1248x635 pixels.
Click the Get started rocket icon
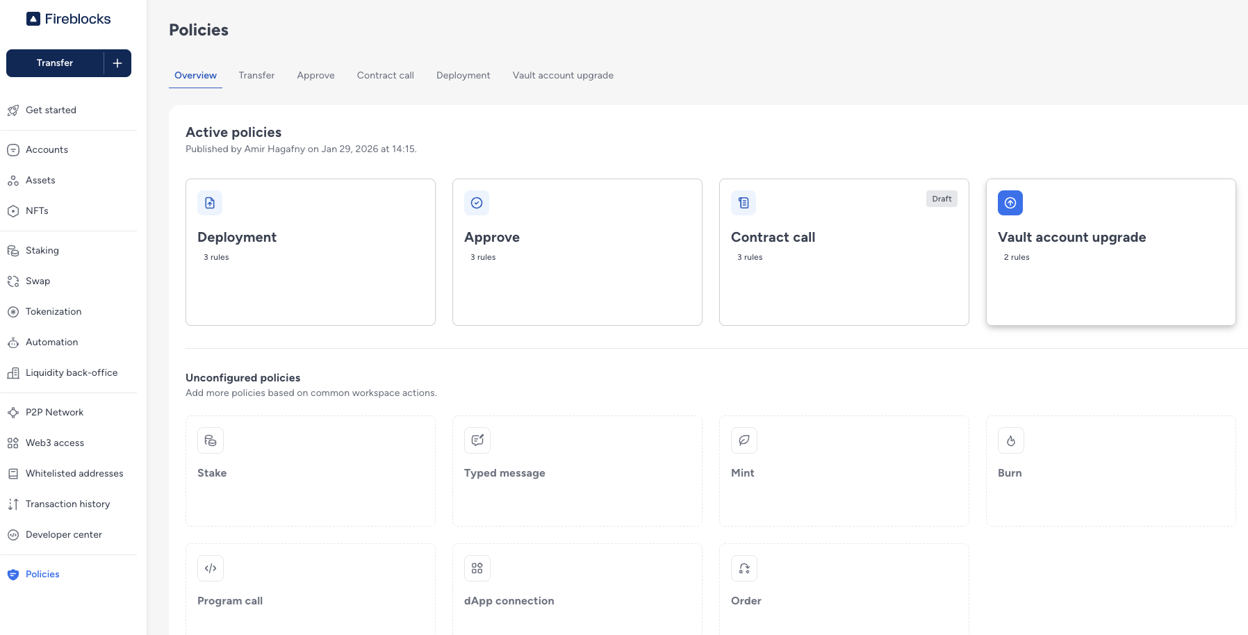click(x=13, y=110)
